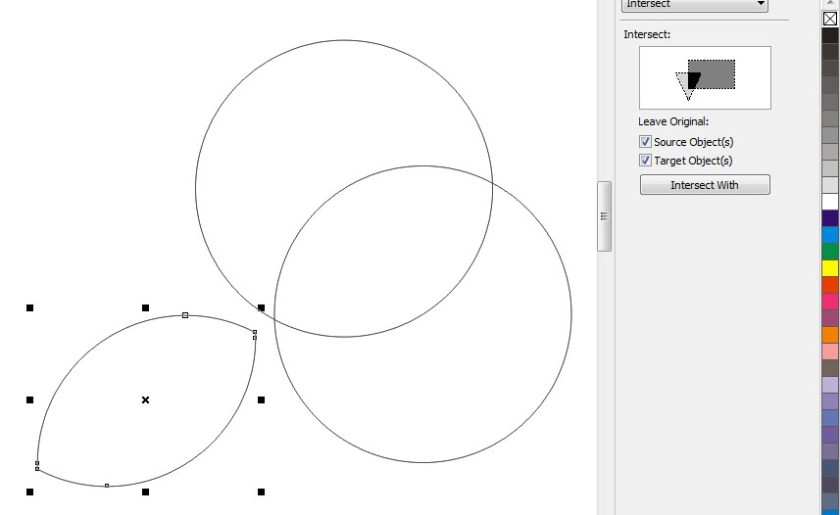Choose the bright blue swatch
Screen dimensions: 840x515
coord(830,234)
